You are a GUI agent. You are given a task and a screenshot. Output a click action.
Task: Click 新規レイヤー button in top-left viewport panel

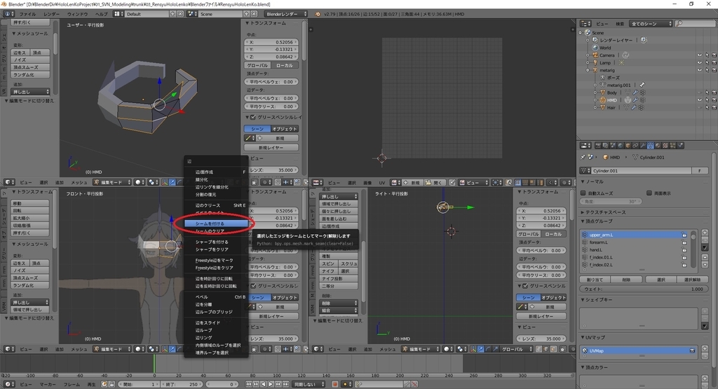pyautogui.click(x=271, y=148)
